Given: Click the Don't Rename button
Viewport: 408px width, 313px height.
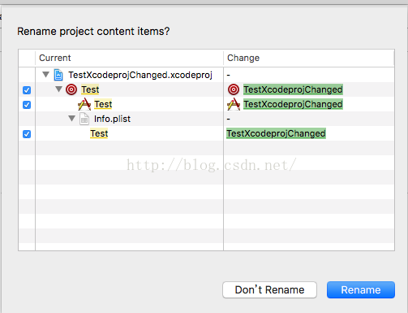Looking at the screenshot, I should (x=269, y=290).
